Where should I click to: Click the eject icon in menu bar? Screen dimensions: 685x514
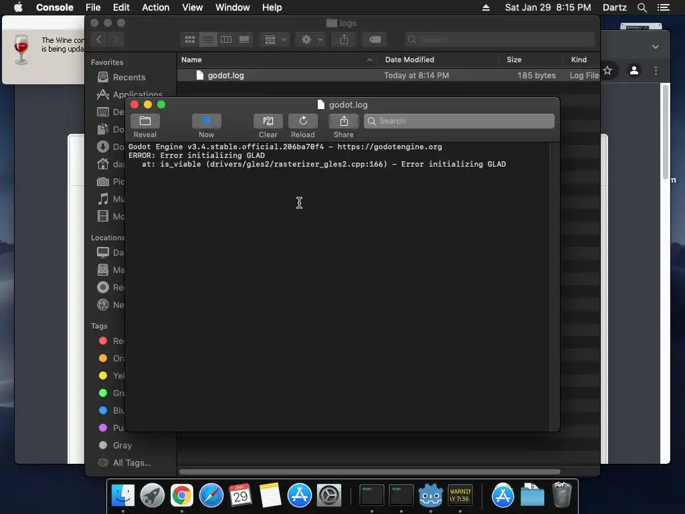click(486, 7)
